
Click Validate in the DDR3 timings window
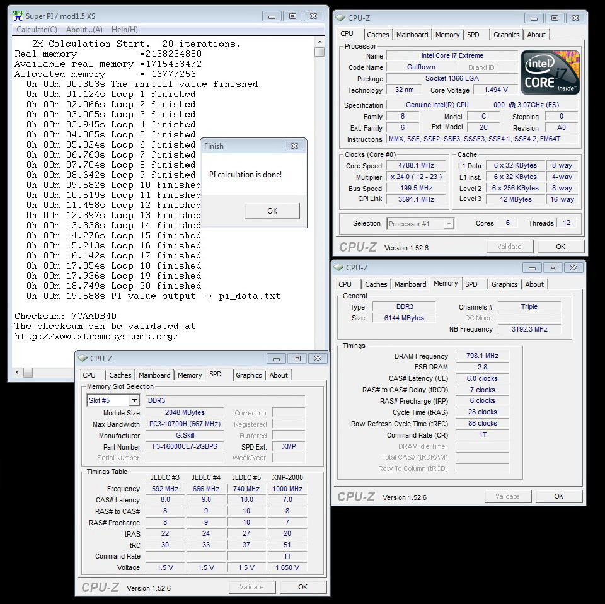507,496
